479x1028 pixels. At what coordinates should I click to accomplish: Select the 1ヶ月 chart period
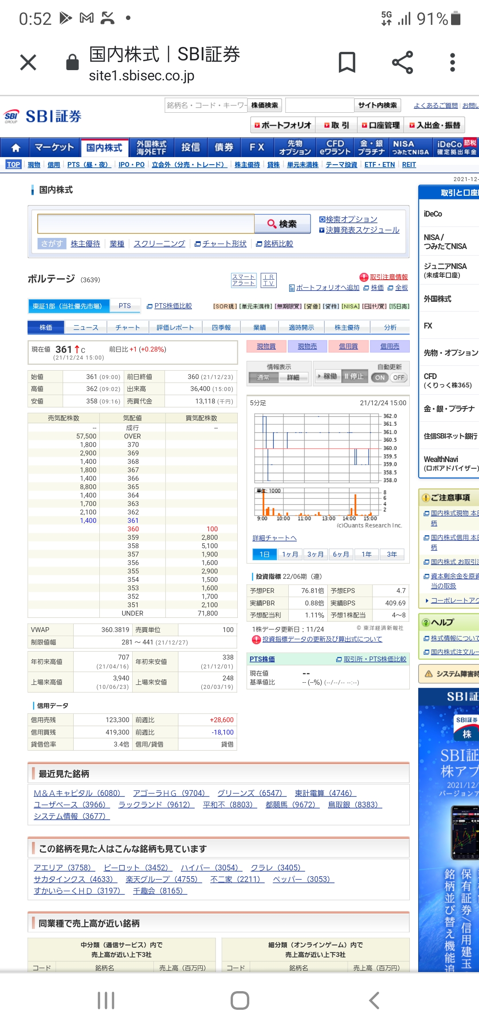pos(290,554)
